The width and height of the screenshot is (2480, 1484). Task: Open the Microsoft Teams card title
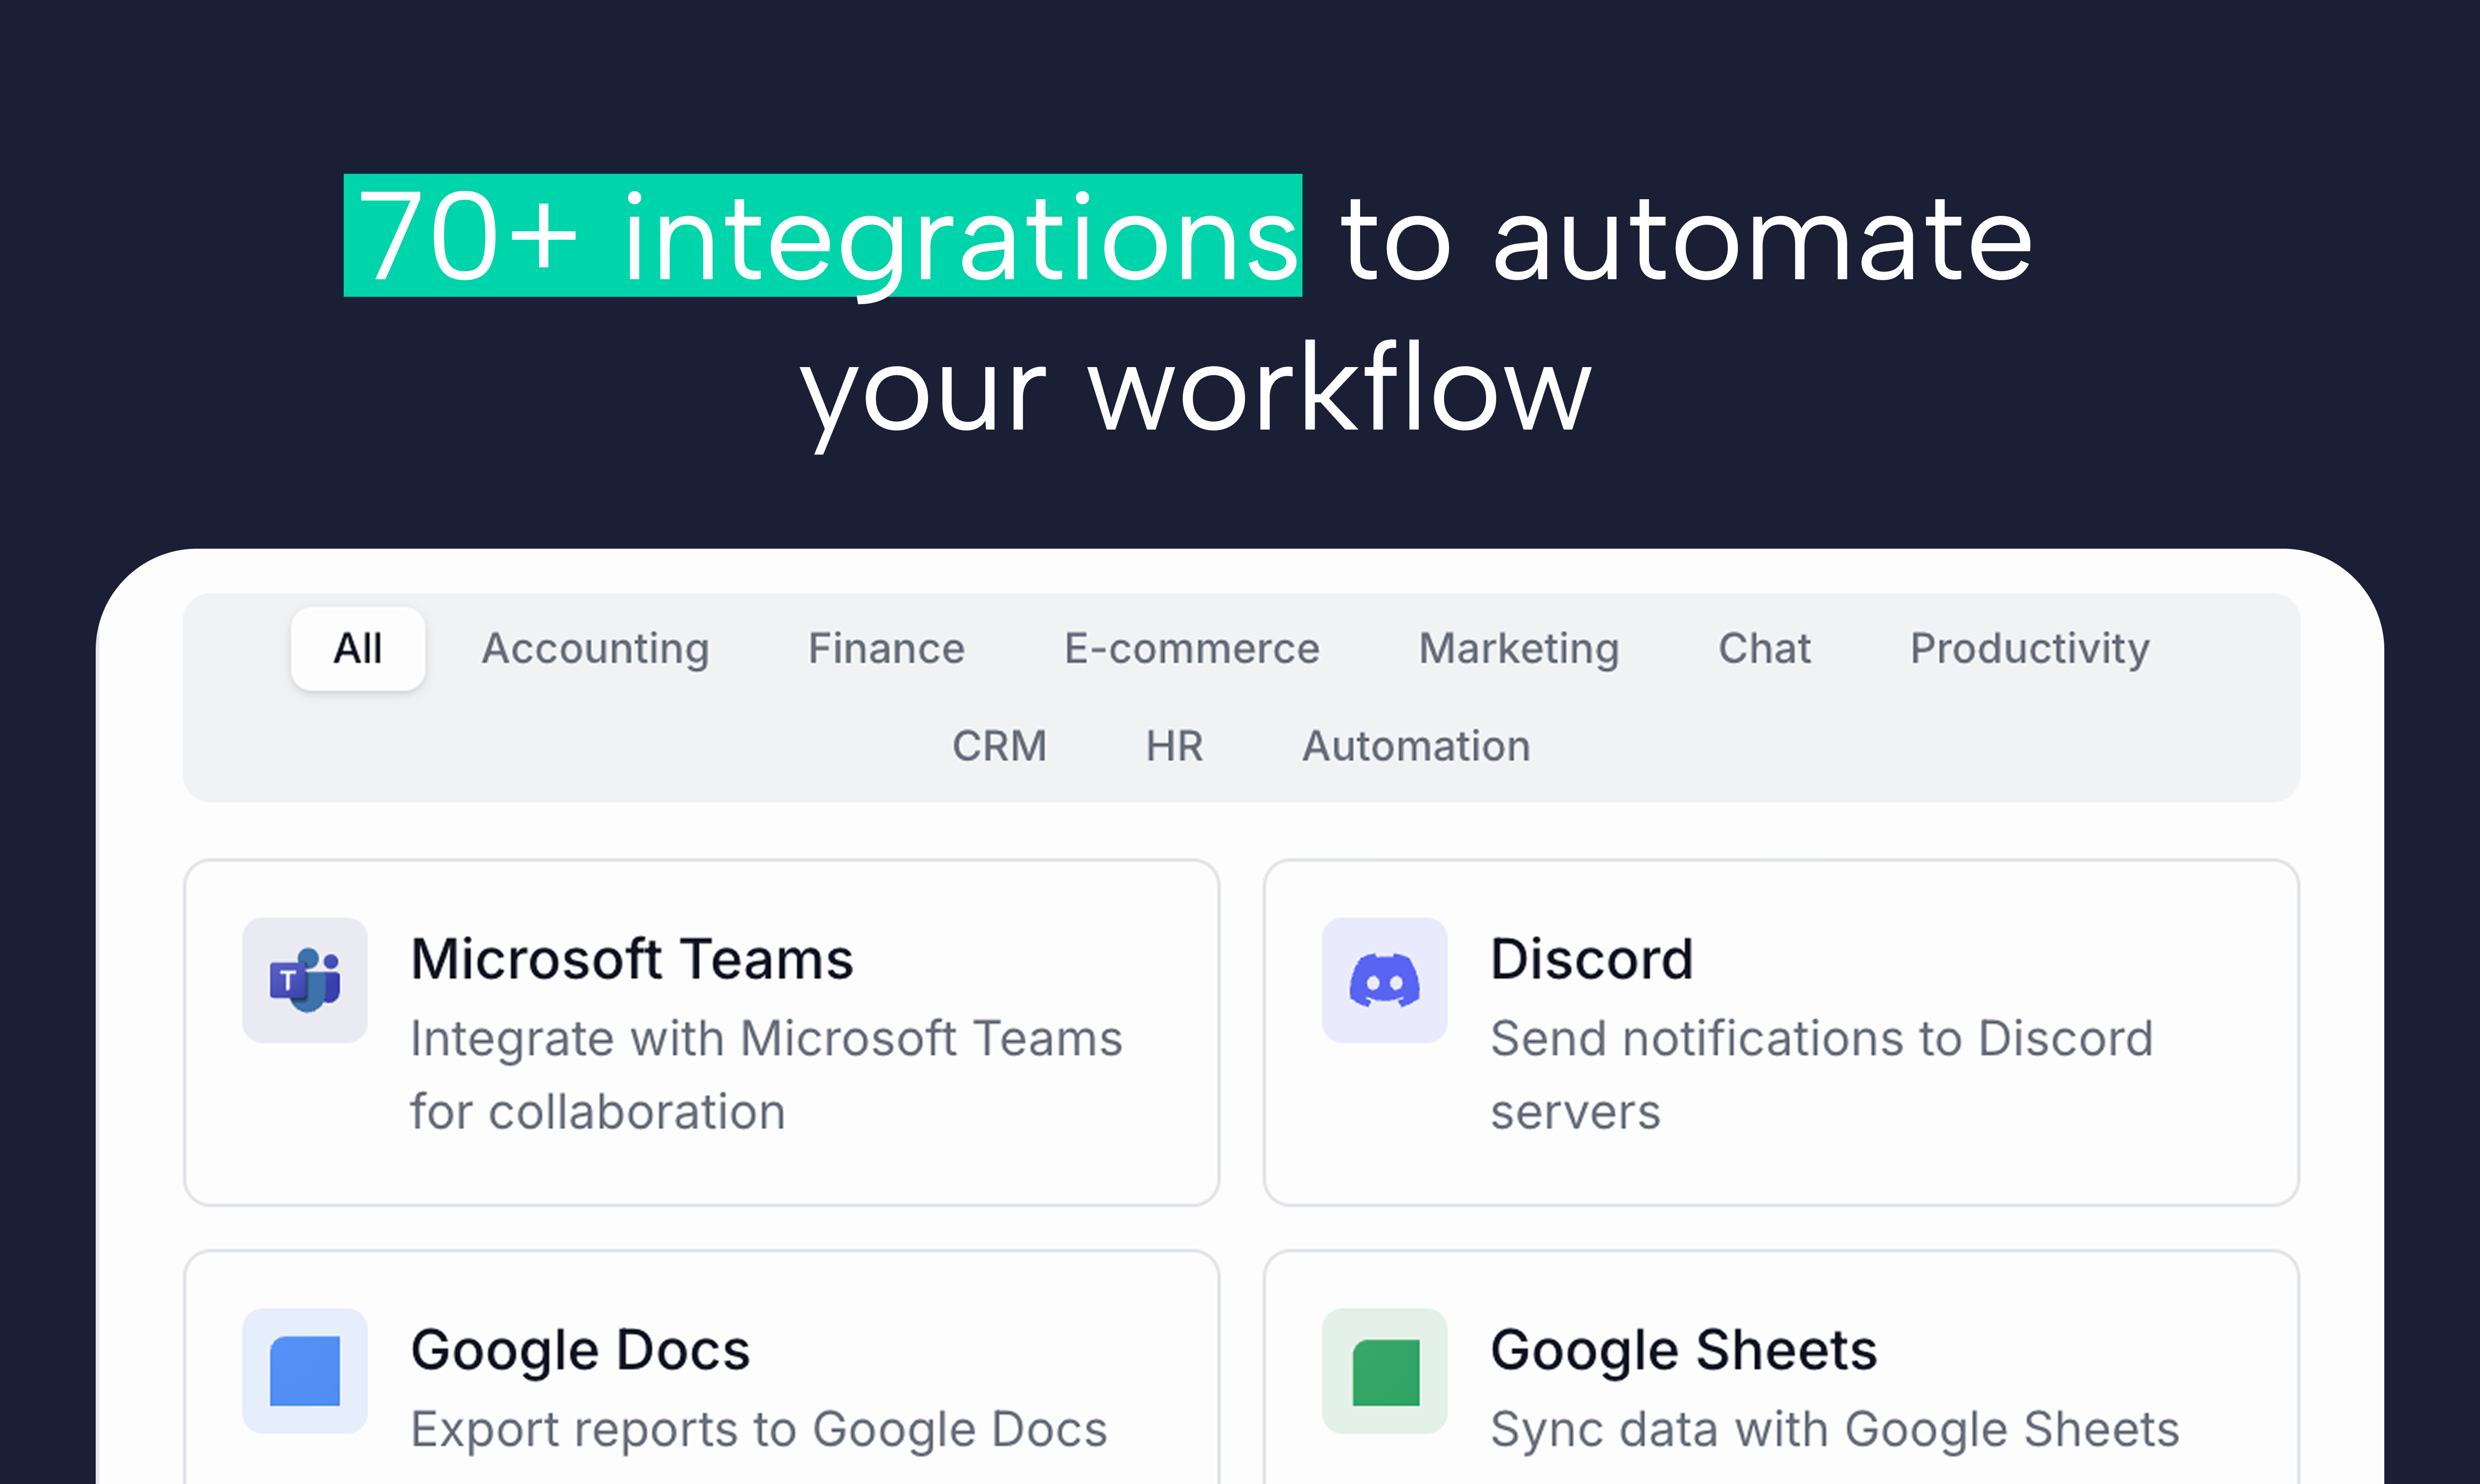(x=632, y=960)
